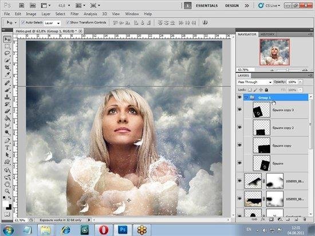Select the Hand tool
This screenshot has width=315, height=236.
click(7, 184)
